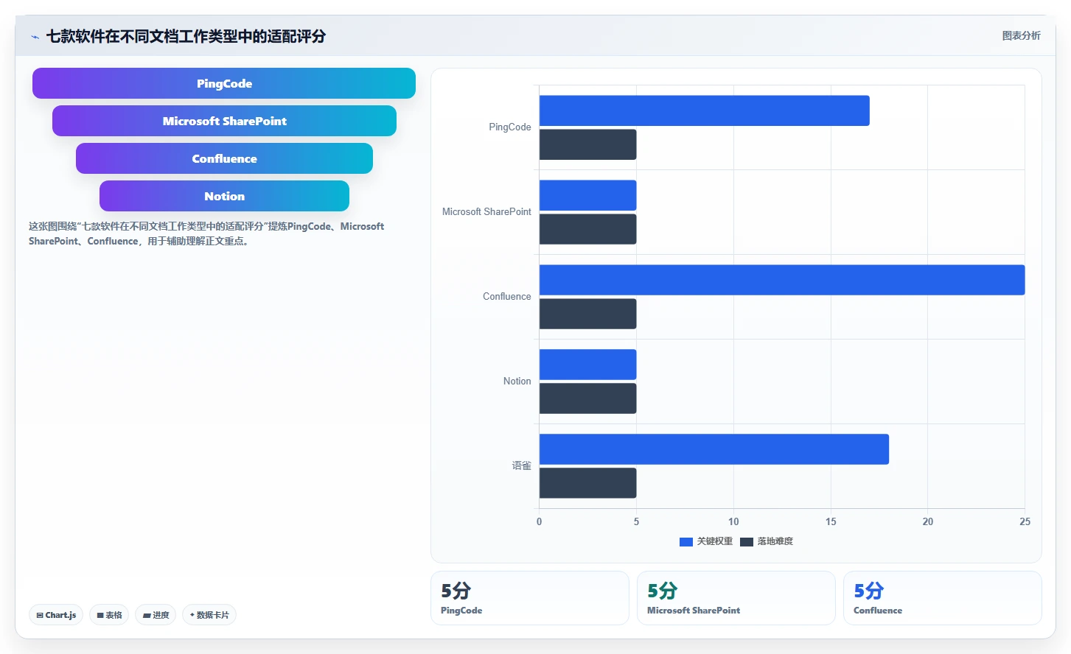
Task: Select the Confluence funnel bar
Action: (224, 158)
